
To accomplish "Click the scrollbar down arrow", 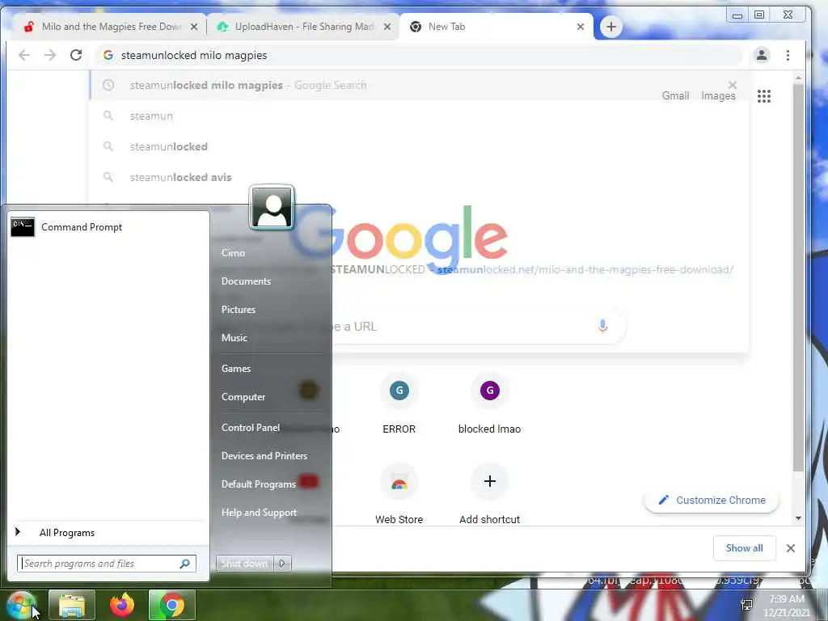I will tap(798, 518).
